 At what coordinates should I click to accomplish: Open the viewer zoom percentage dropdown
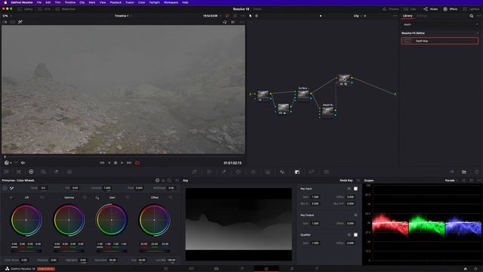(7, 16)
